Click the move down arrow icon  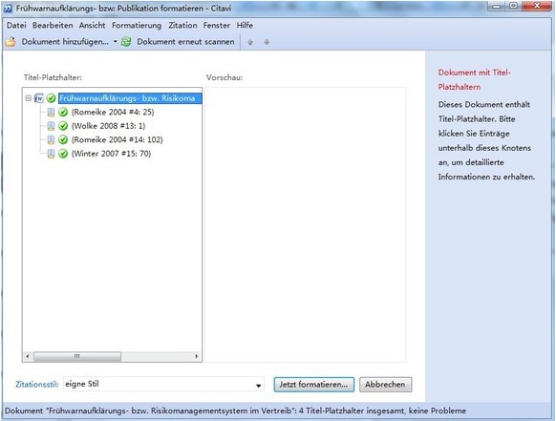pyautogui.click(x=267, y=42)
